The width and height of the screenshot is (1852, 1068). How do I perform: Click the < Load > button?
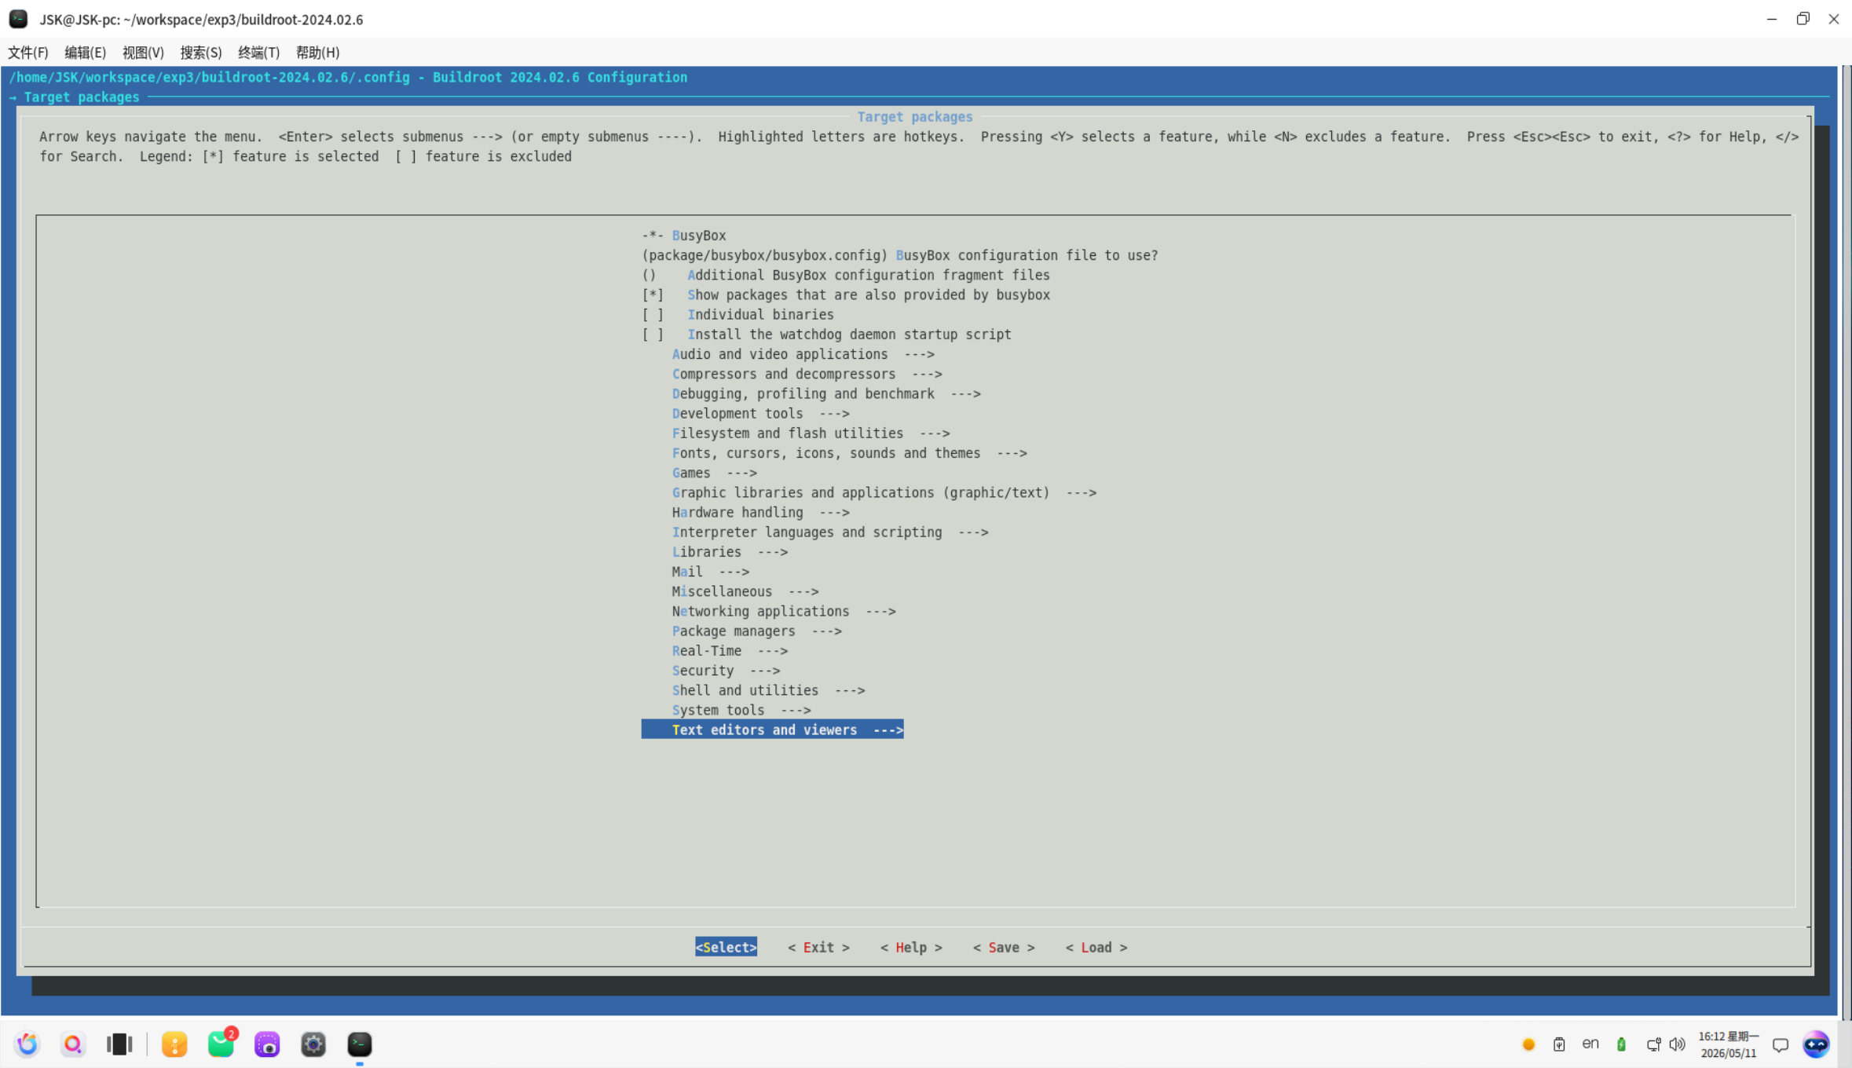pyautogui.click(x=1097, y=947)
